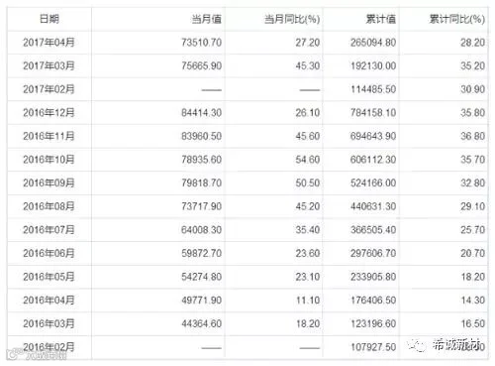Click the value 84414.30
495x366 pixels.
tap(201, 113)
